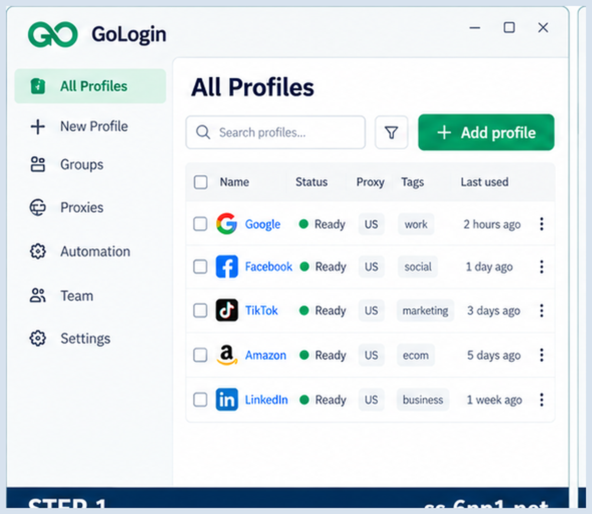The height and width of the screenshot is (514, 592).
Task: Click the Facebook profile logo
Action: (x=227, y=266)
